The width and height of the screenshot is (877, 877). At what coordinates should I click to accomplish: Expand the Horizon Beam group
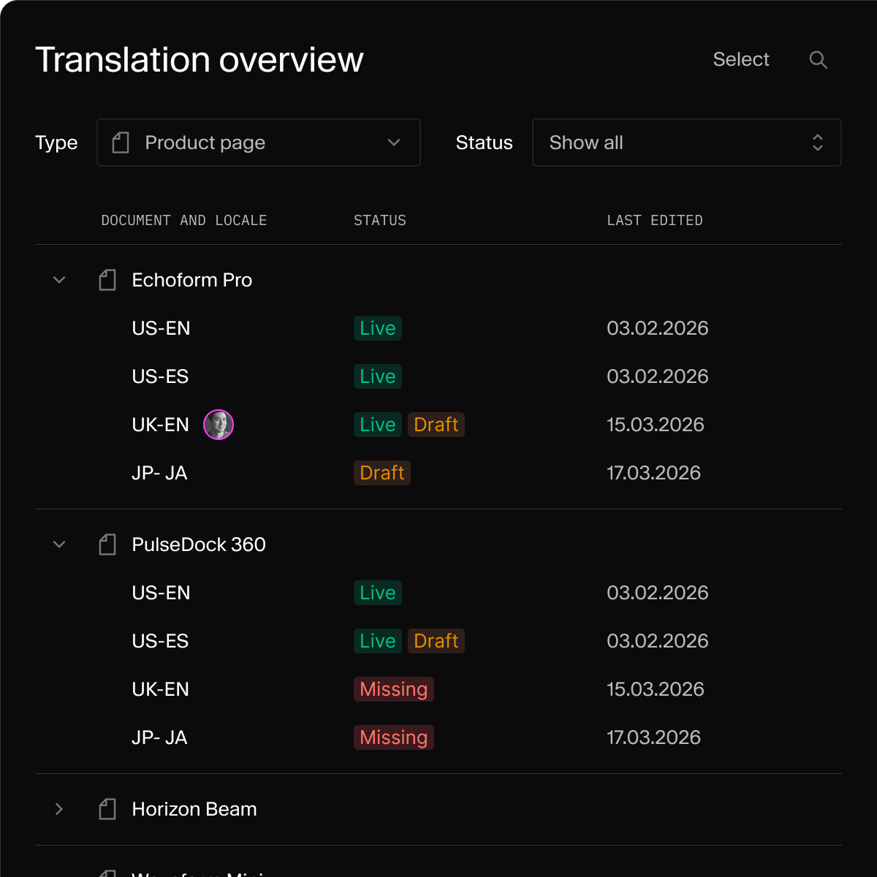click(59, 809)
